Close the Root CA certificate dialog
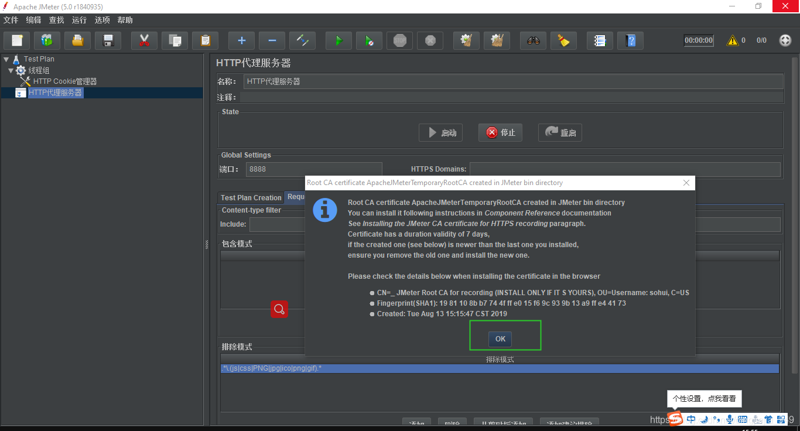The height and width of the screenshot is (431, 800). tap(686, 183)
